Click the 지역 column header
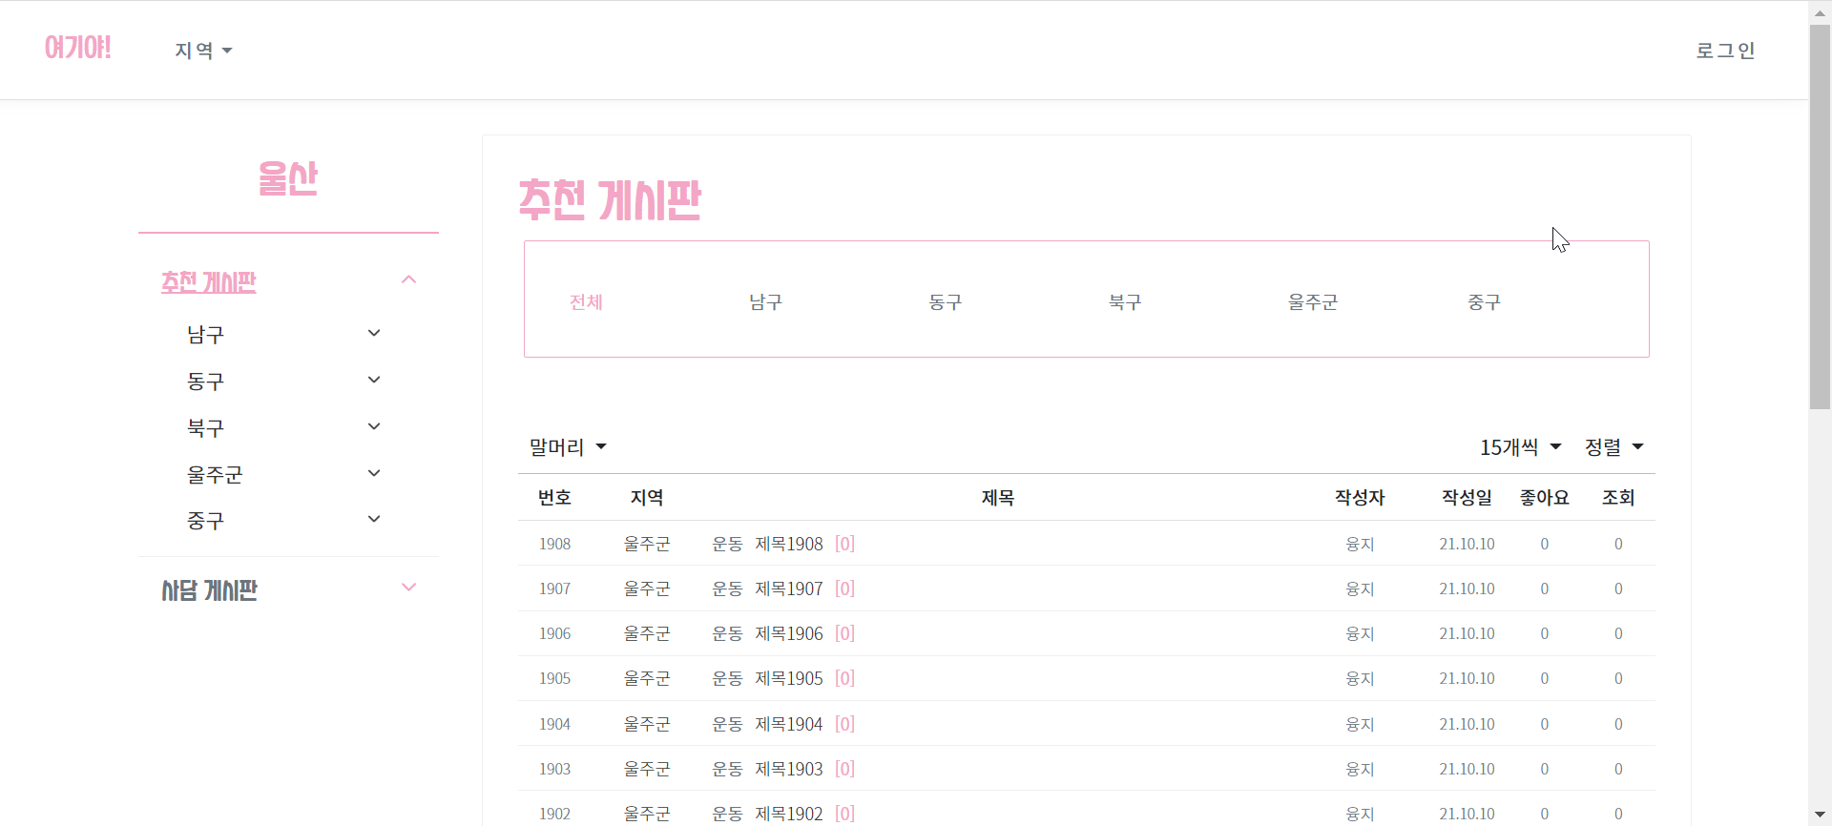Image resolution: width=1832 pixels, height=826 pixels. pos(647,498)
